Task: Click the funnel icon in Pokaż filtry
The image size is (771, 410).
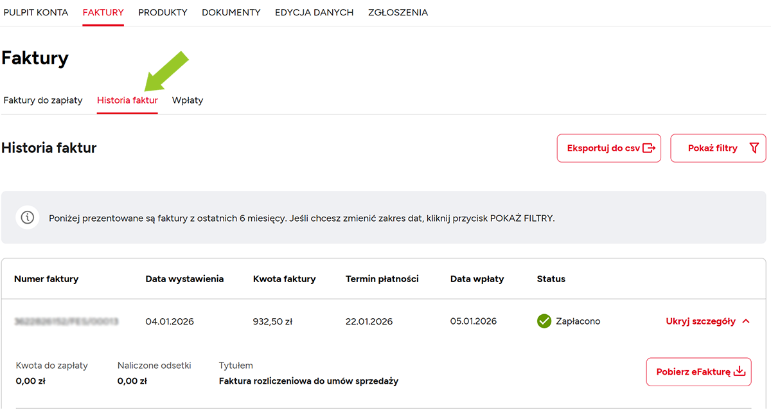Action: [x=754, y=148]
